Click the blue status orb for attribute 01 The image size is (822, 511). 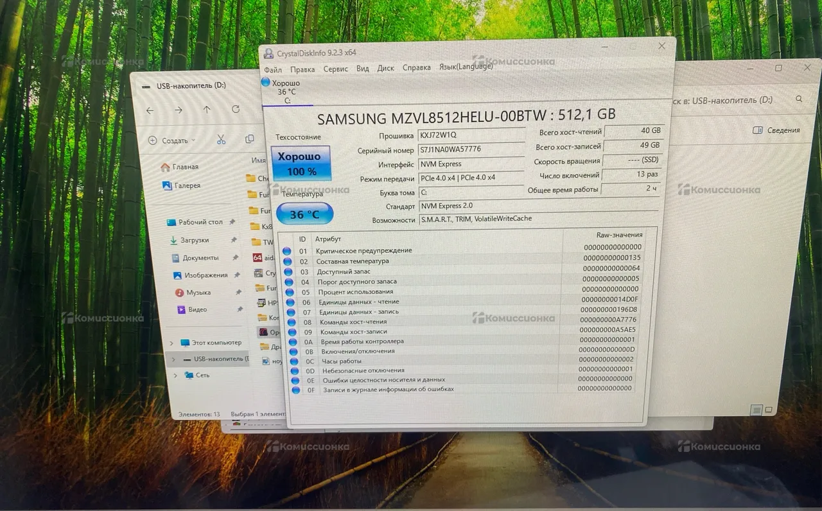pos(286,251)
